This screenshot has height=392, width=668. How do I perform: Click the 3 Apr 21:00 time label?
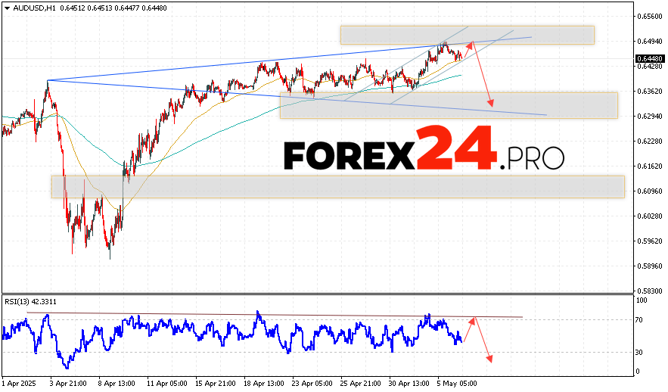click(69, 384)
